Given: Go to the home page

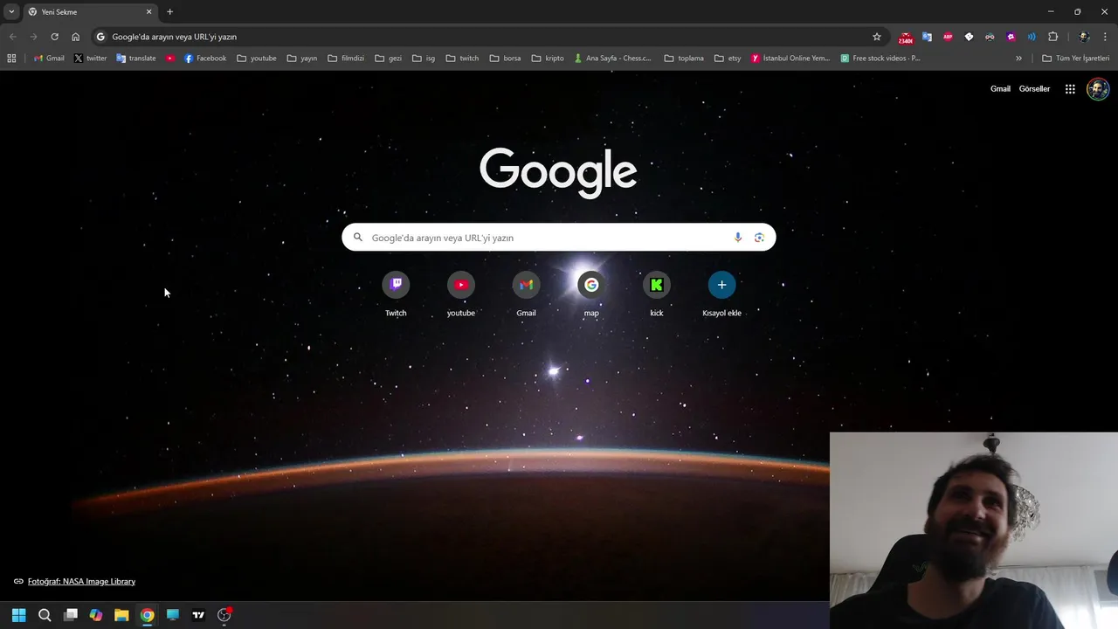Looking at the screenshot, I should pyautogui.click(x=75, y=37).
